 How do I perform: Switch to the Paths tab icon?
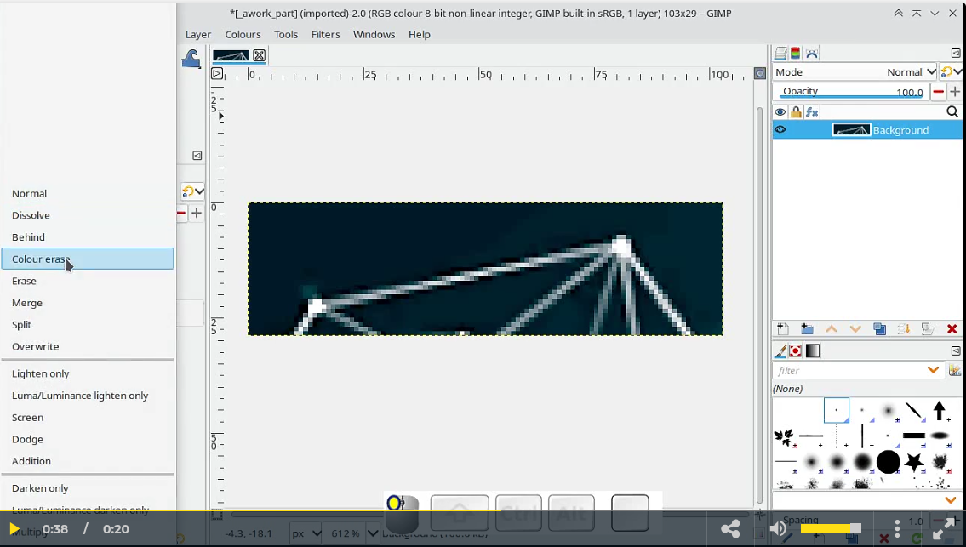tap(812, 54)
